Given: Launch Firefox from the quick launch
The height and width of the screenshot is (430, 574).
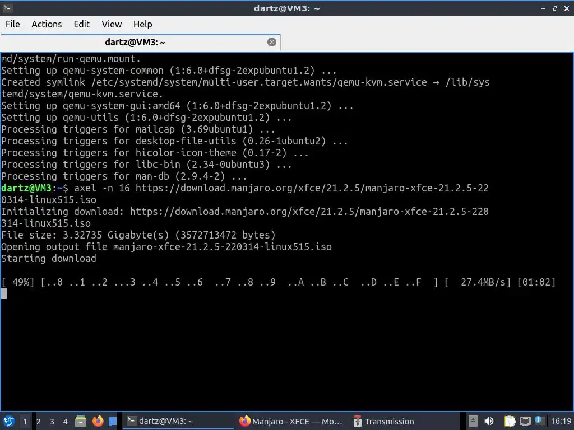Looking at the screenshot, I should tap(98, 421).
